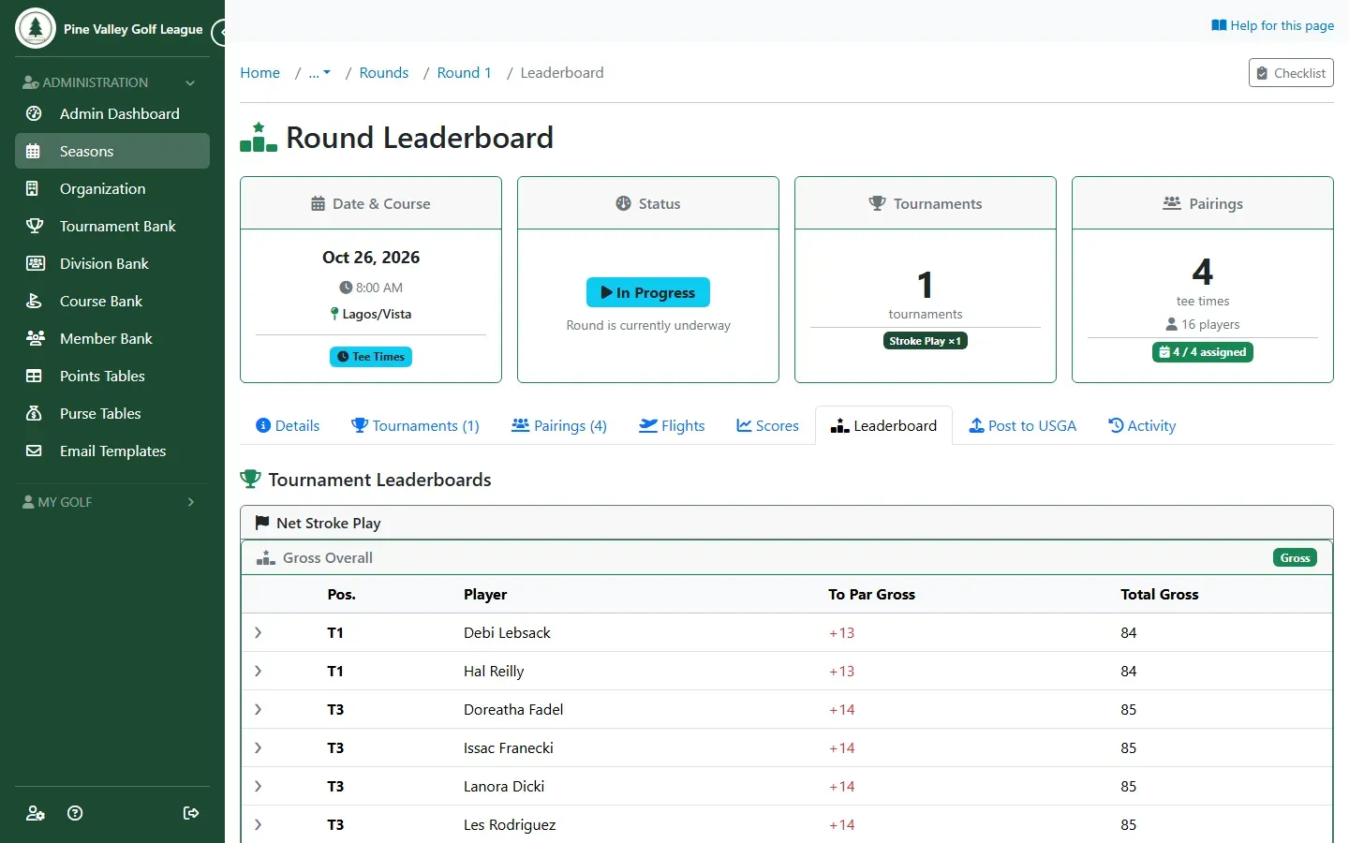Click the 4 / 4 assigned badge
Viewport: 1349px width, 843px height.
(x=1203, y=352)
